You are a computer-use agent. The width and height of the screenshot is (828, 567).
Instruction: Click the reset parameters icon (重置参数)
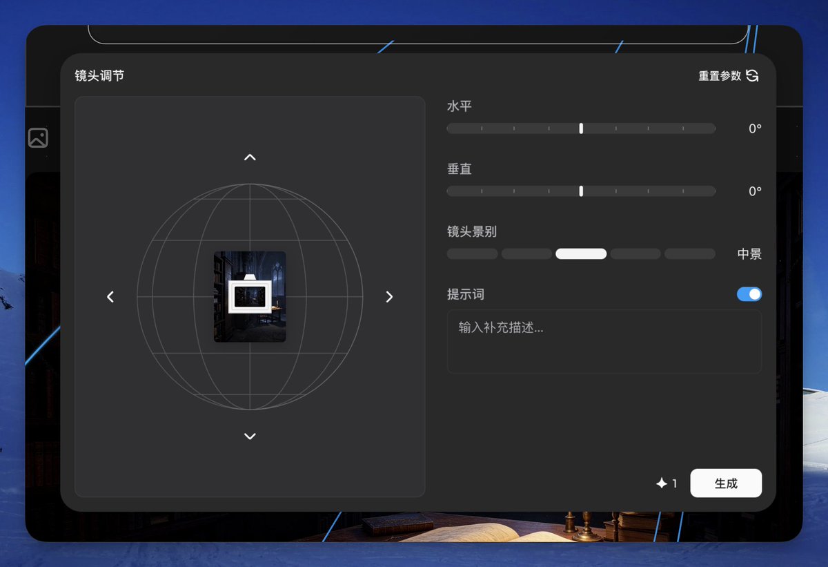coord(752,76)
